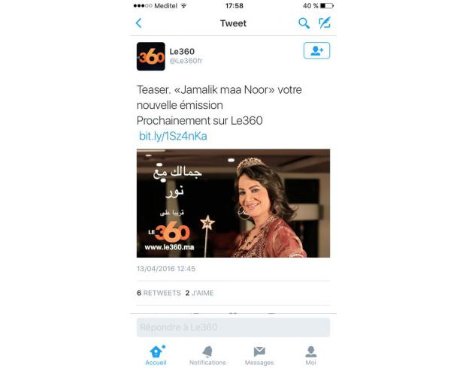This screenshot has height=368, width=466.
Task: Tap the back arrow in header
Action: [x=138, y=23]
